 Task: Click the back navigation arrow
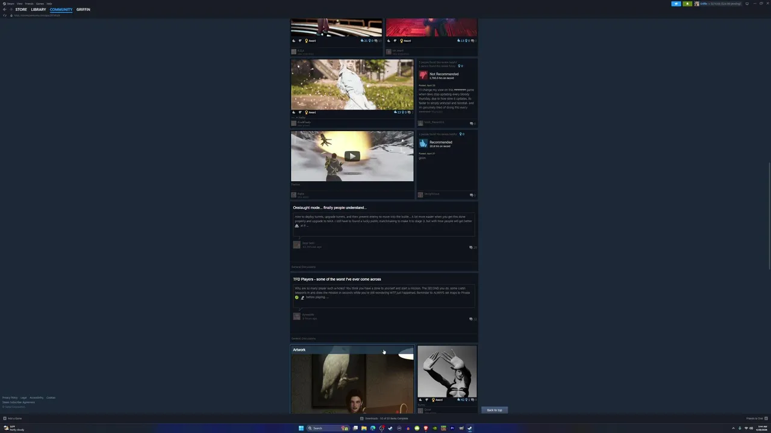[4, 10]
